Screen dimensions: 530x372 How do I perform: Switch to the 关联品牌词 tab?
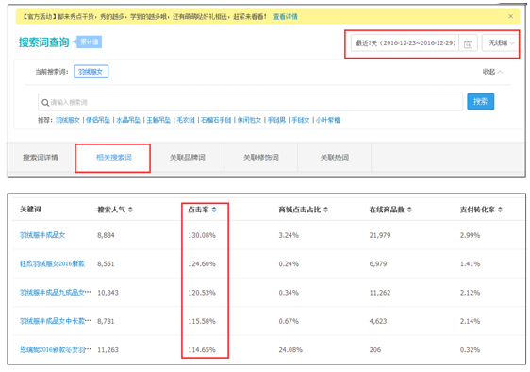(x=188, y=158)
